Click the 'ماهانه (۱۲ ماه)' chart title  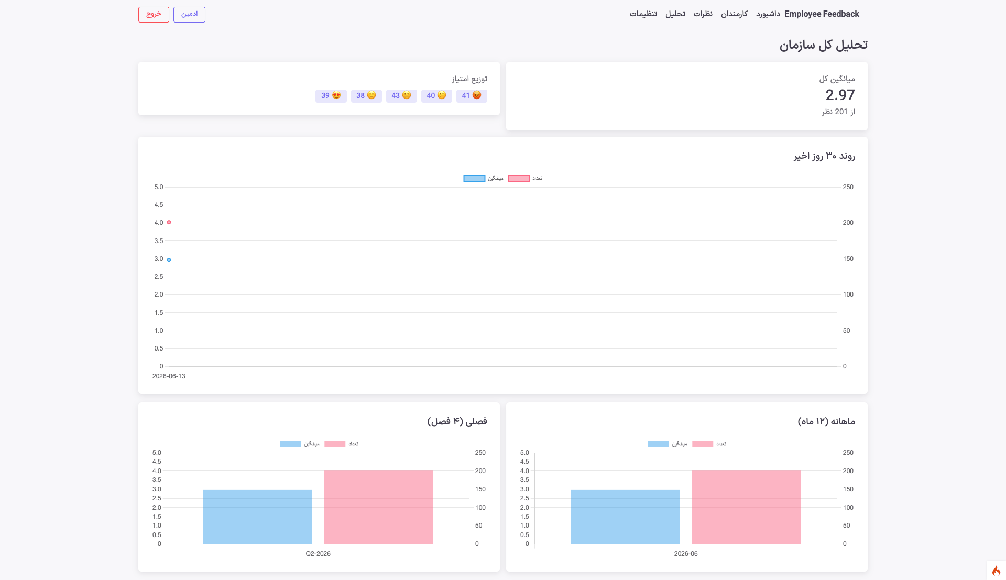826,421
